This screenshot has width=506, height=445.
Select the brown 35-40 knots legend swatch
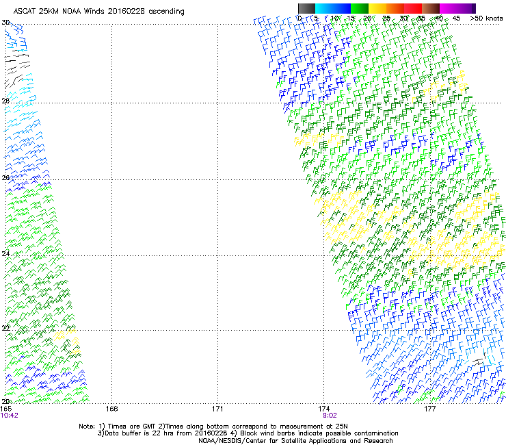point(431,8)
